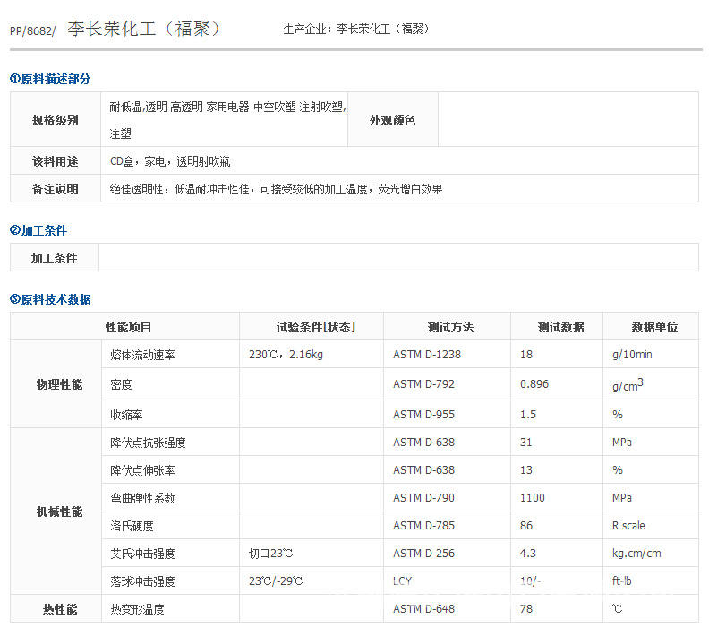
Task: Click the ③原料技术数据 section heading
Action: (x=50, y=299)
